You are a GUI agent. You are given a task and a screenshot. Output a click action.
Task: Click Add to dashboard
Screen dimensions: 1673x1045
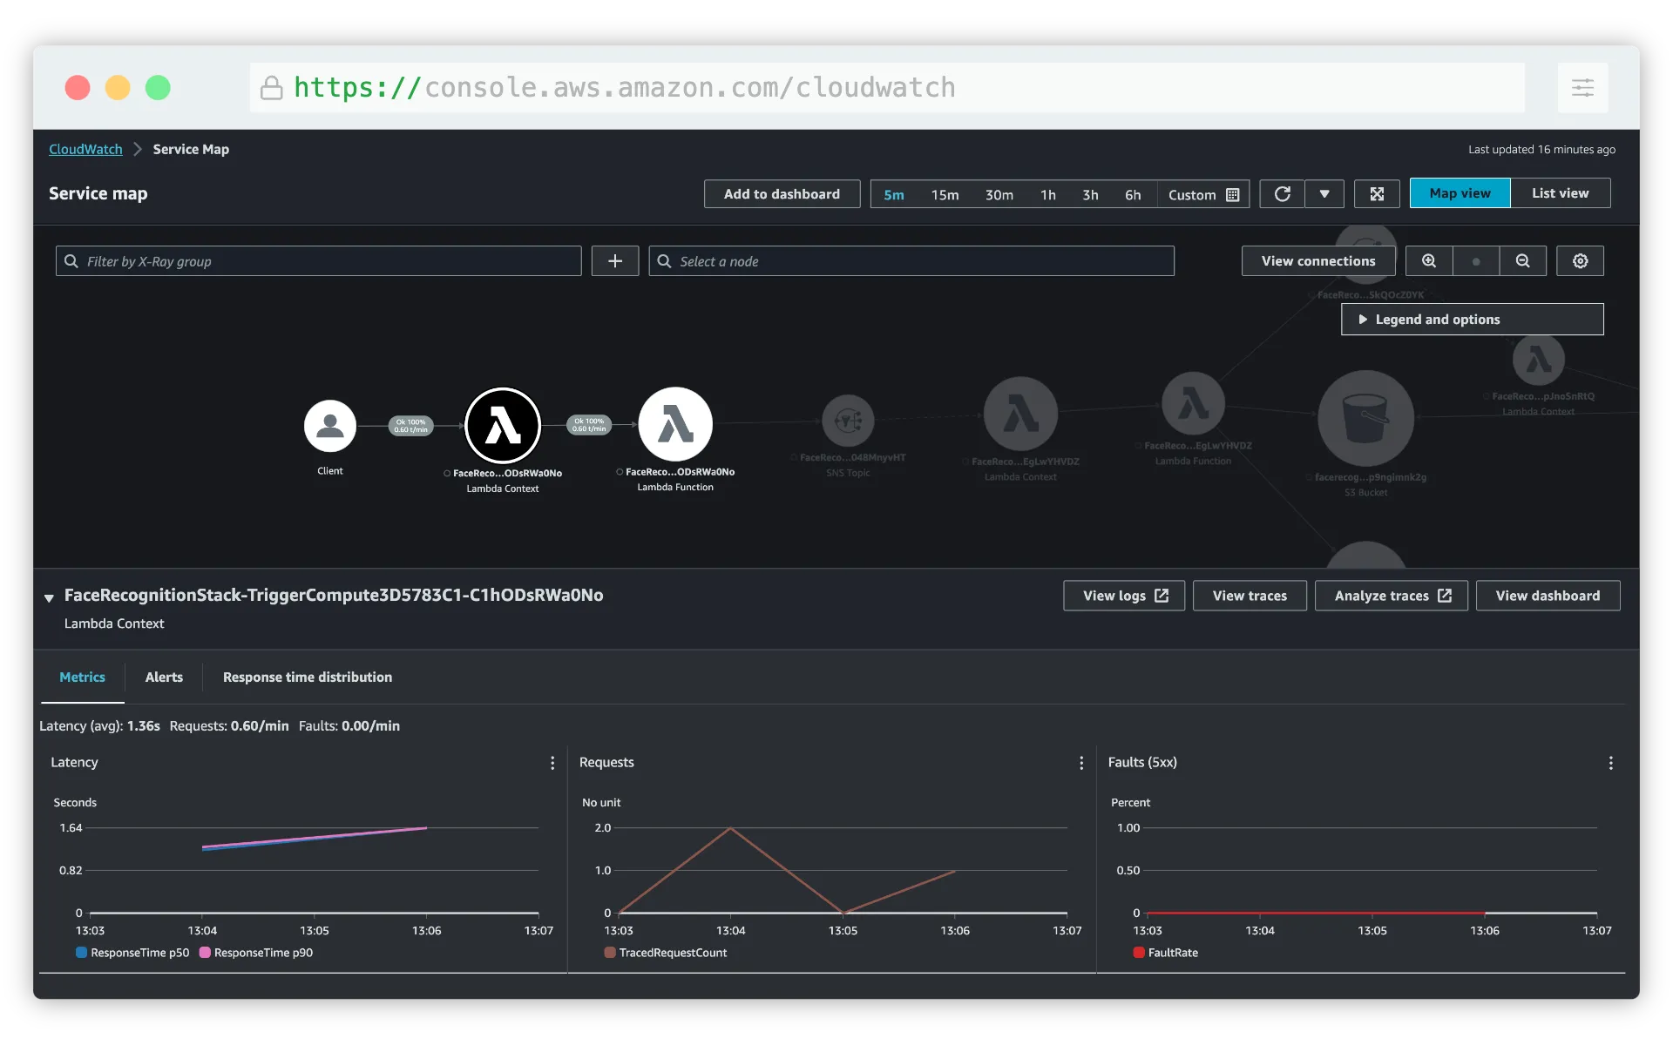click(782, 194)
